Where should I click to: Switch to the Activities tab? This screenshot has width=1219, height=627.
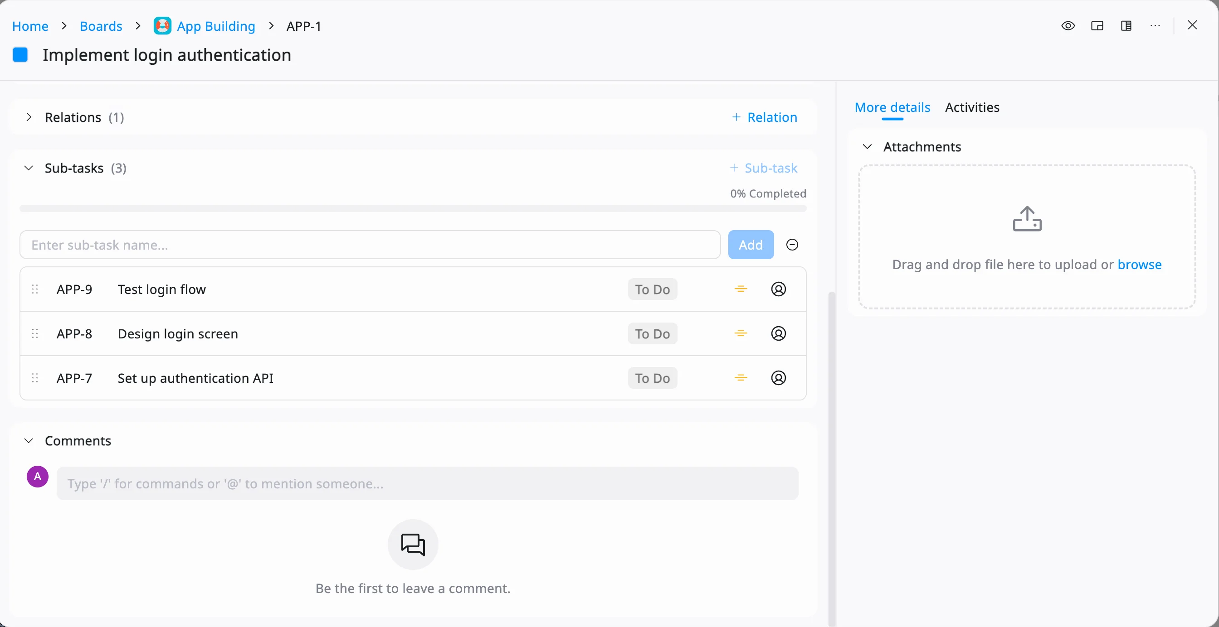pyautogui.click(x=972, y=108)
